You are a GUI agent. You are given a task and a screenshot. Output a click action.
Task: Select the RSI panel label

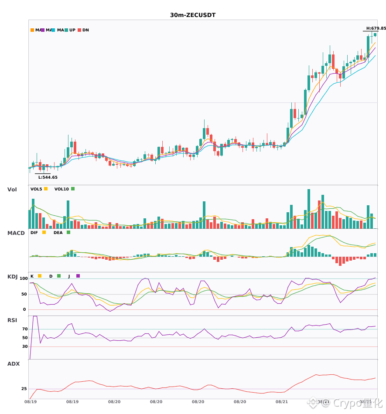click(x=12, y=320)
